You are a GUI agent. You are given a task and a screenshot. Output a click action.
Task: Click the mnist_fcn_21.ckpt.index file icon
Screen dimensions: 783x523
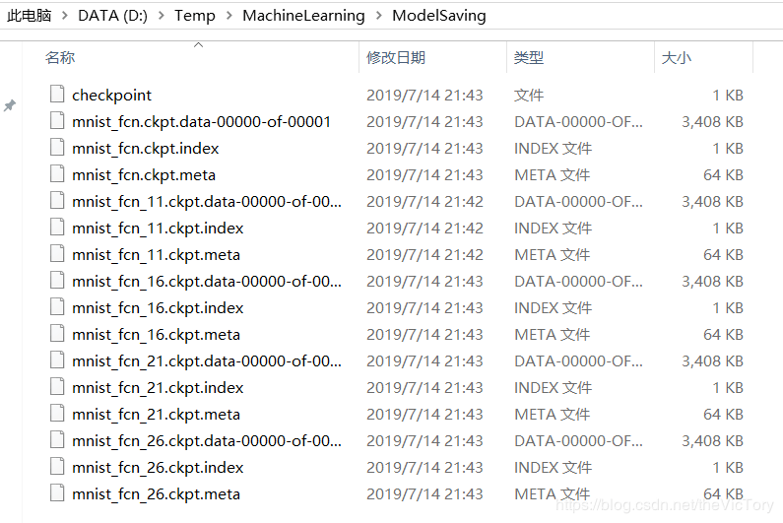[57, 387]
